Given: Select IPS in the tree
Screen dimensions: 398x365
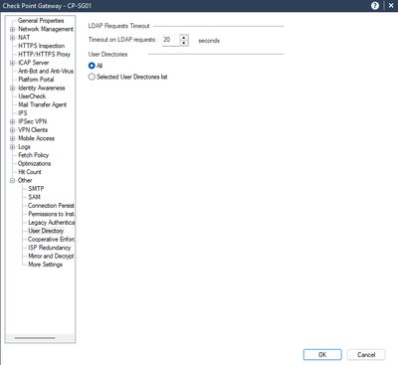Looking at the screenshot, I should 23,113.
